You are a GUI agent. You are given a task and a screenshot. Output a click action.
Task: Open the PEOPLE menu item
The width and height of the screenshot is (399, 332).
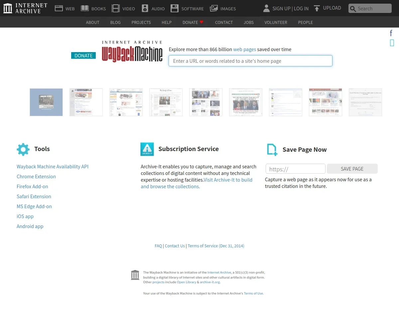tap(305, 22)
